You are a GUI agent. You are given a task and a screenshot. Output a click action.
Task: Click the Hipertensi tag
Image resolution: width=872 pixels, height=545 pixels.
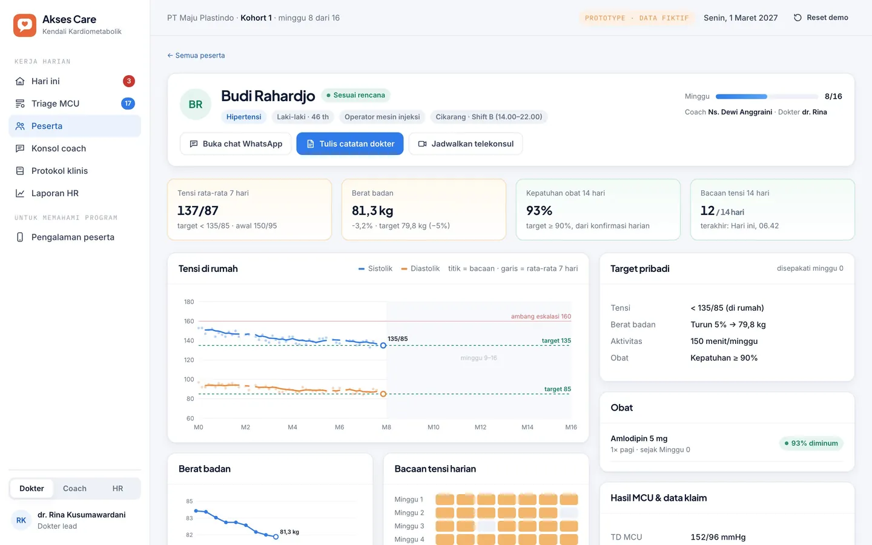pos(244,117)
